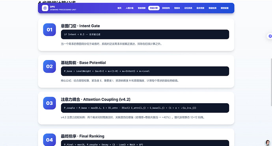
Task: Click the DEMAND PROCESSING UNIT subtitle
Action: point(63,10)
